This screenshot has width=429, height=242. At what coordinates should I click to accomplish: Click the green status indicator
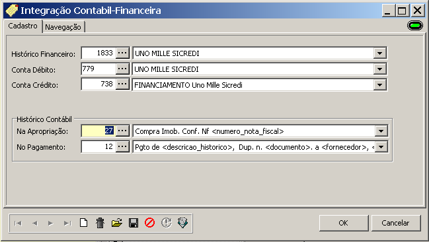coord(415,26)
